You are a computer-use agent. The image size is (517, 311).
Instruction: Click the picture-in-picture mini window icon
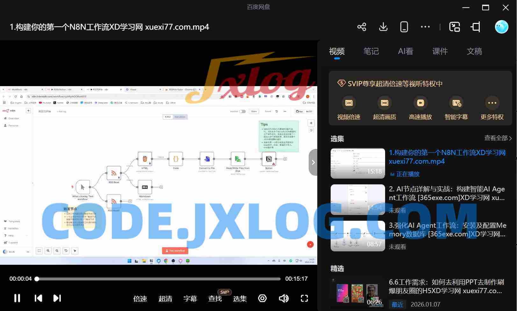455,27
